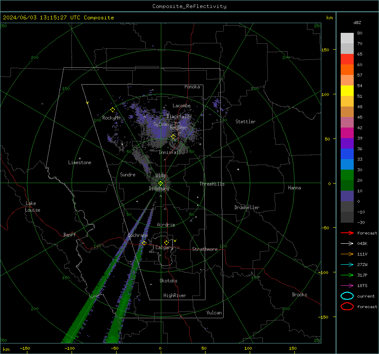Image resolution: width=379 pixels, height=354 pixels.
Task: Click the 'current' legend text
Action: (x=366, y=296)
